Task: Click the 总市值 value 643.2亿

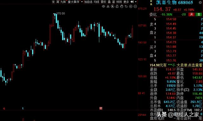Action: pos(170,102)
